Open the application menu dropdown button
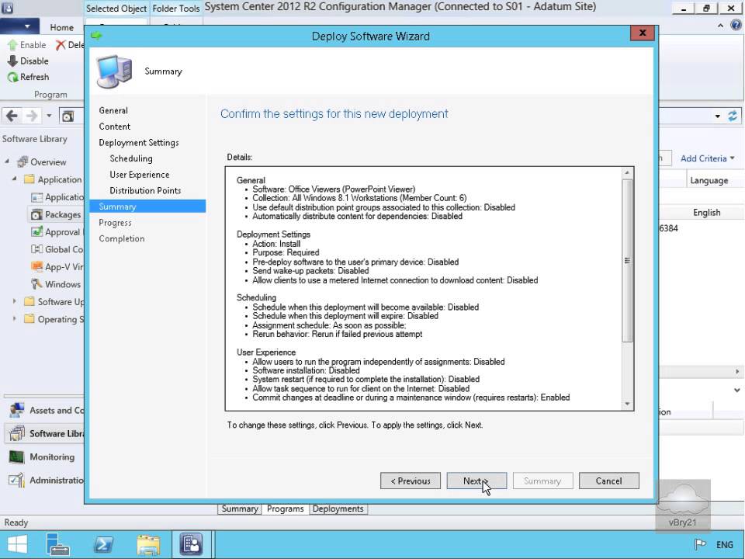Screen dimensions: 745x559 point(19,26)
